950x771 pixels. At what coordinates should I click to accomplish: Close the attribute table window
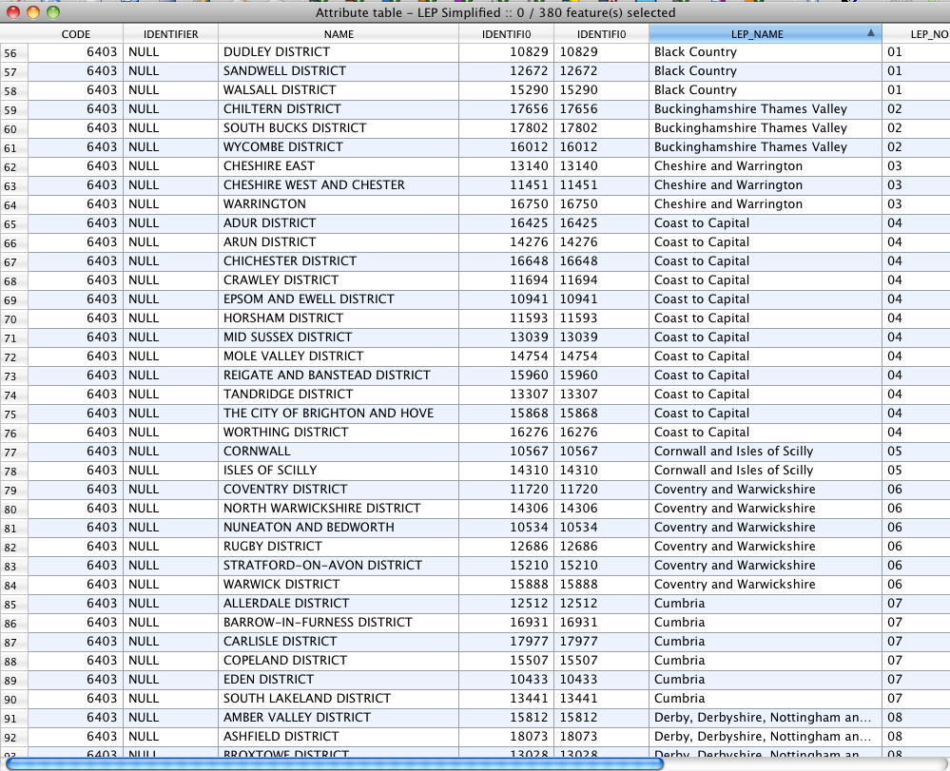click(x=13, y=12)
